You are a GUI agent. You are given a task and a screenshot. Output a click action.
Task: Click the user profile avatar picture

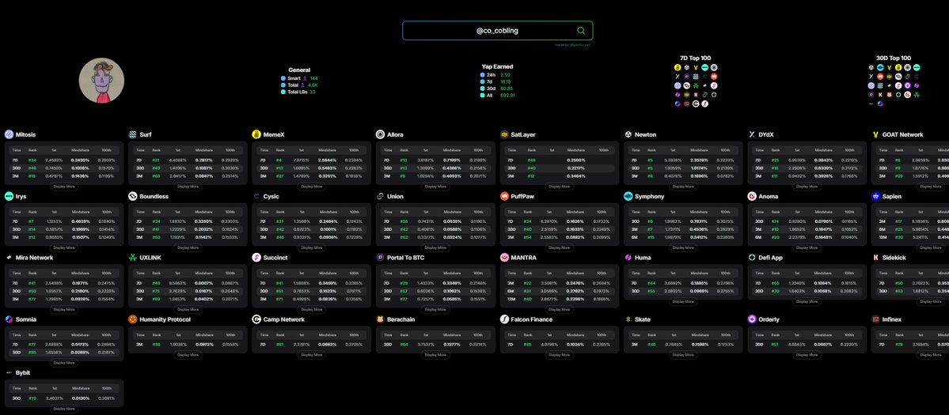[x=101, y=81]
